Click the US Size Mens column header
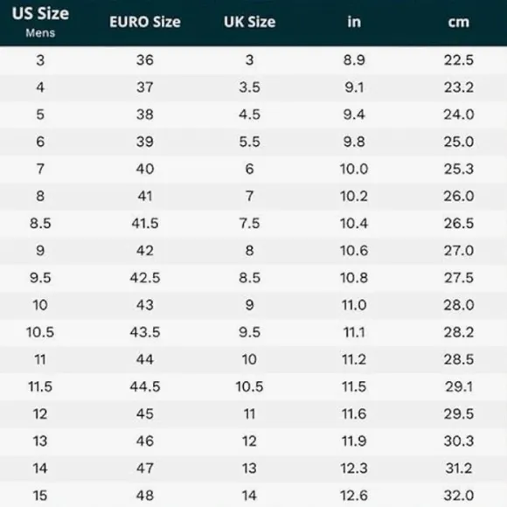 coord(40,22)
